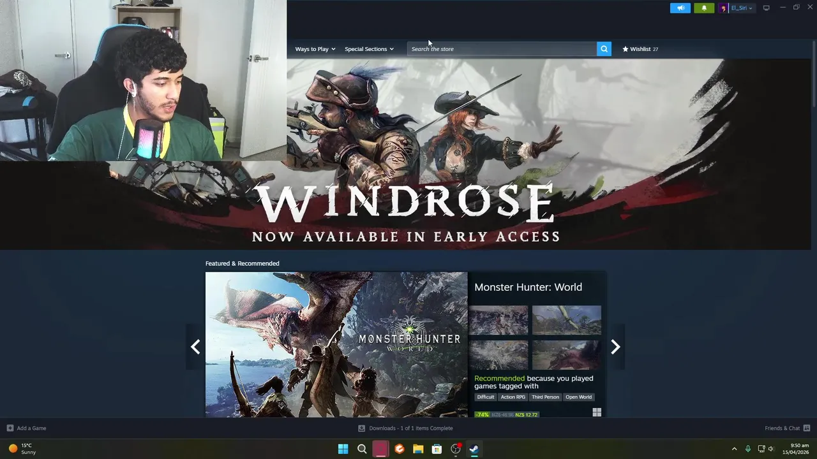Open the 15°C Sunny weather widget
Viewport: 817px width, 459px height.
pyautogui.click(x=22, y=449)
